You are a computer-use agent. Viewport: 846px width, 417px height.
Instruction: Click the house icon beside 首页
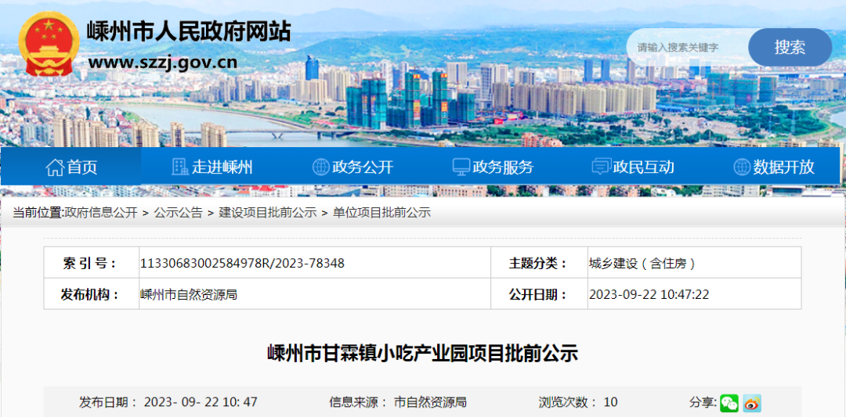(55, 167)
